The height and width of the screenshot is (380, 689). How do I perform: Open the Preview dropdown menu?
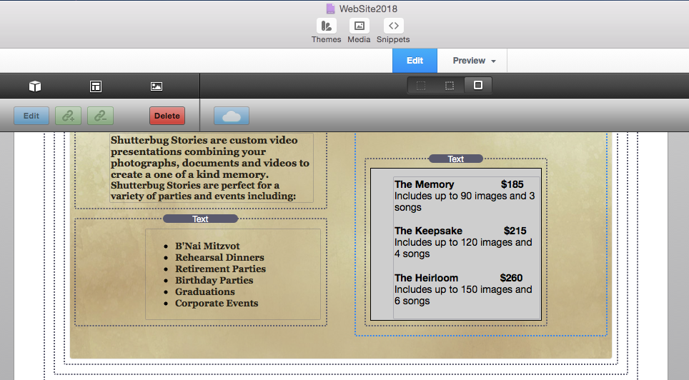point(474,61)
